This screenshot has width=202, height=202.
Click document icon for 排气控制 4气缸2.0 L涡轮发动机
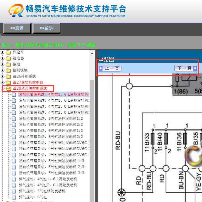[14, 185]
